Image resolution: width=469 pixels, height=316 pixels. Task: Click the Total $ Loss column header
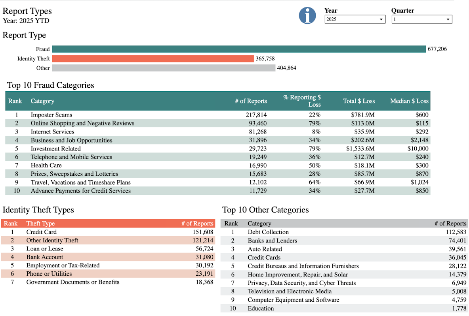(x=358, y=101)
